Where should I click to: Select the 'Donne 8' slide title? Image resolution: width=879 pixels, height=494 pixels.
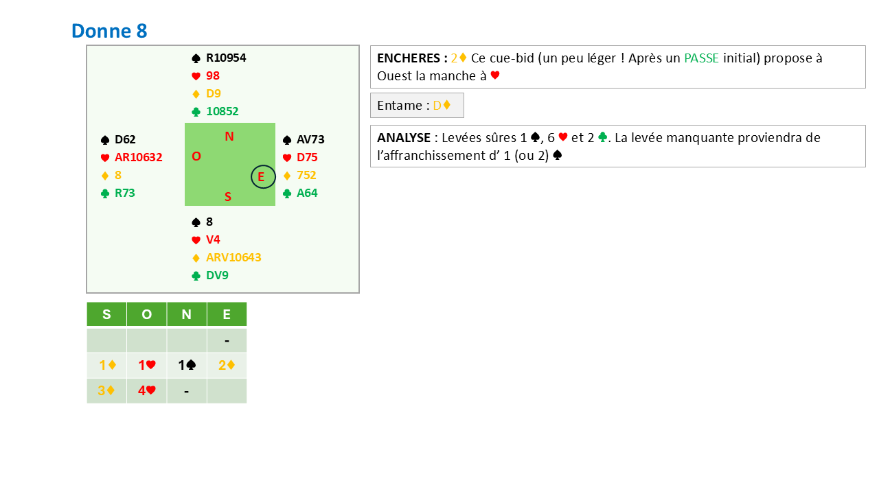click(109, 31)
